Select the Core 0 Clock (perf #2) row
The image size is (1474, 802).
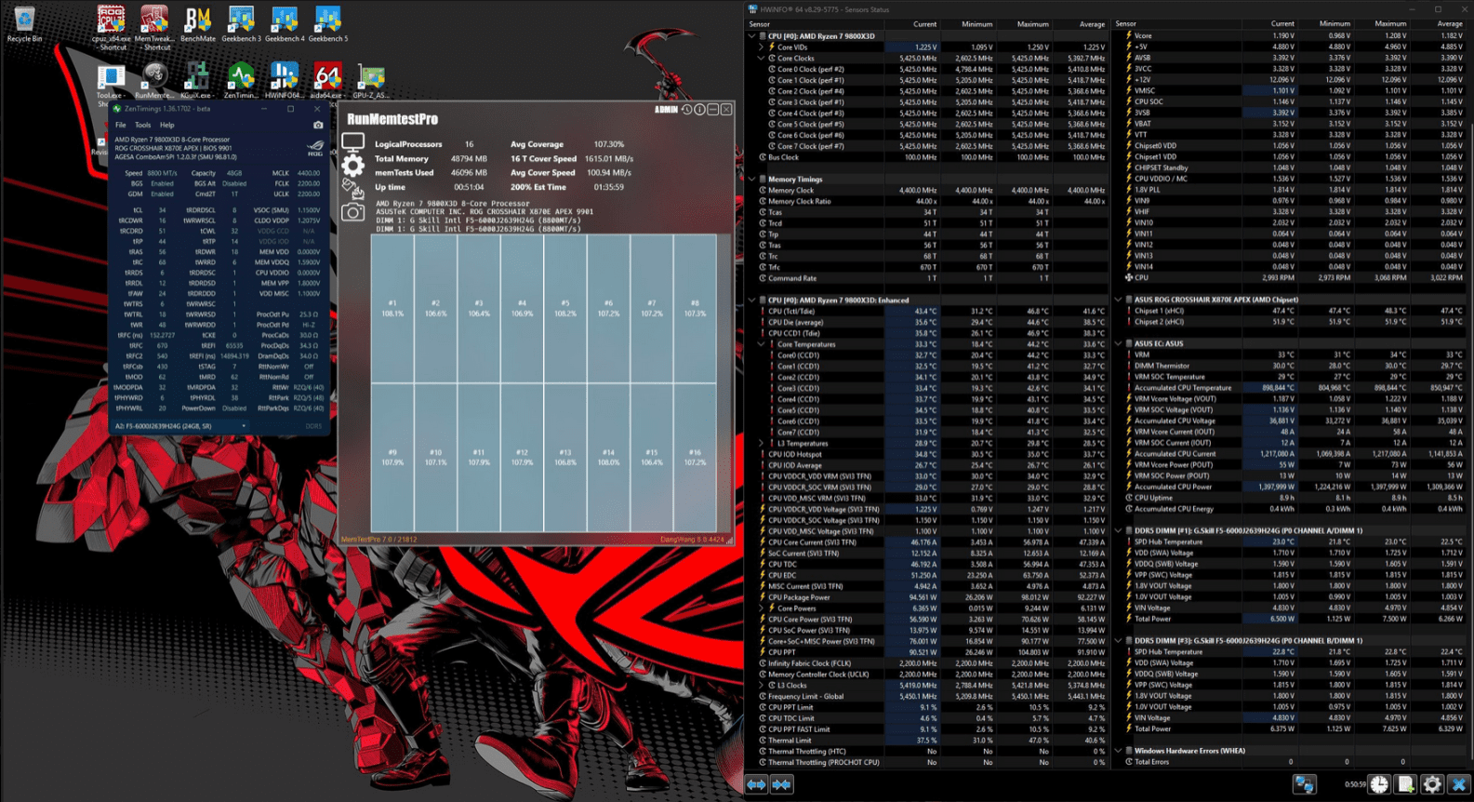pos(928,69)
